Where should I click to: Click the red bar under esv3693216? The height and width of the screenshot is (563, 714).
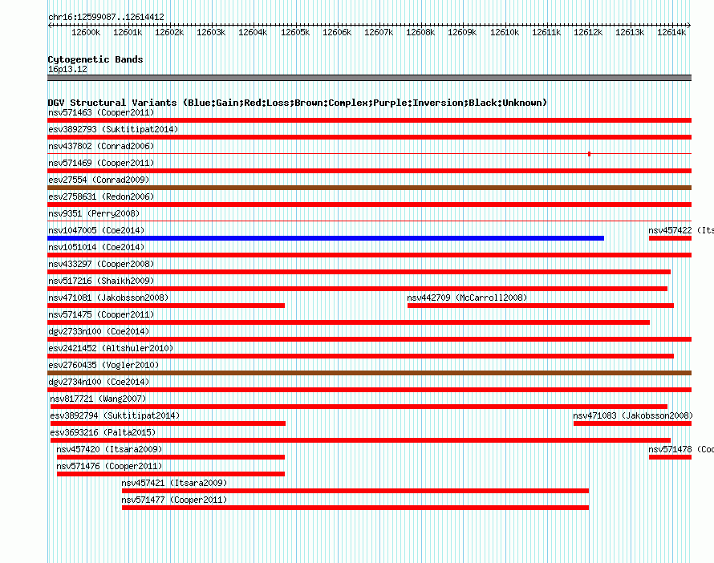tap(361, 440)
